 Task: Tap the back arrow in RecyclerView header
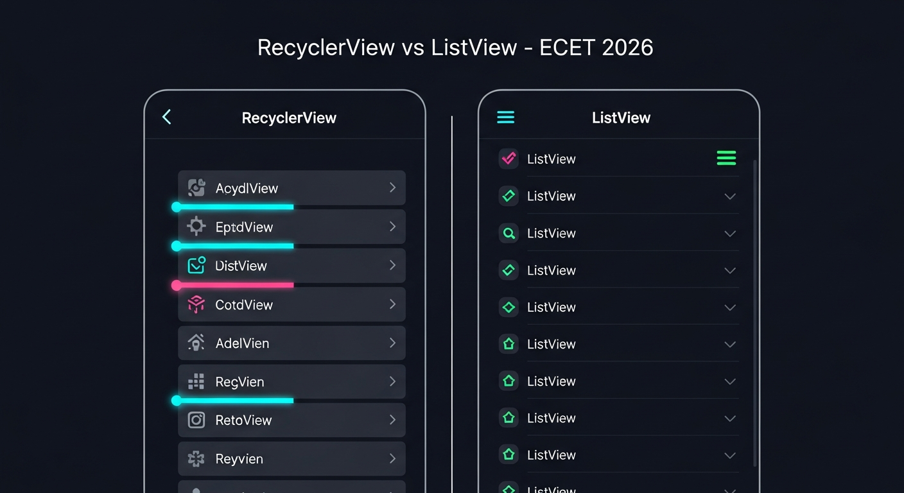166,117
